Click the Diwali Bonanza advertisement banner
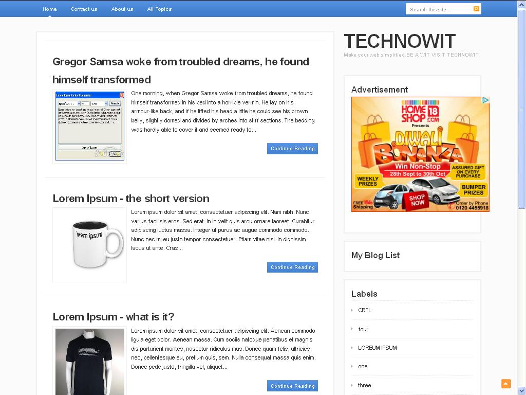 (x=420, y=154)
